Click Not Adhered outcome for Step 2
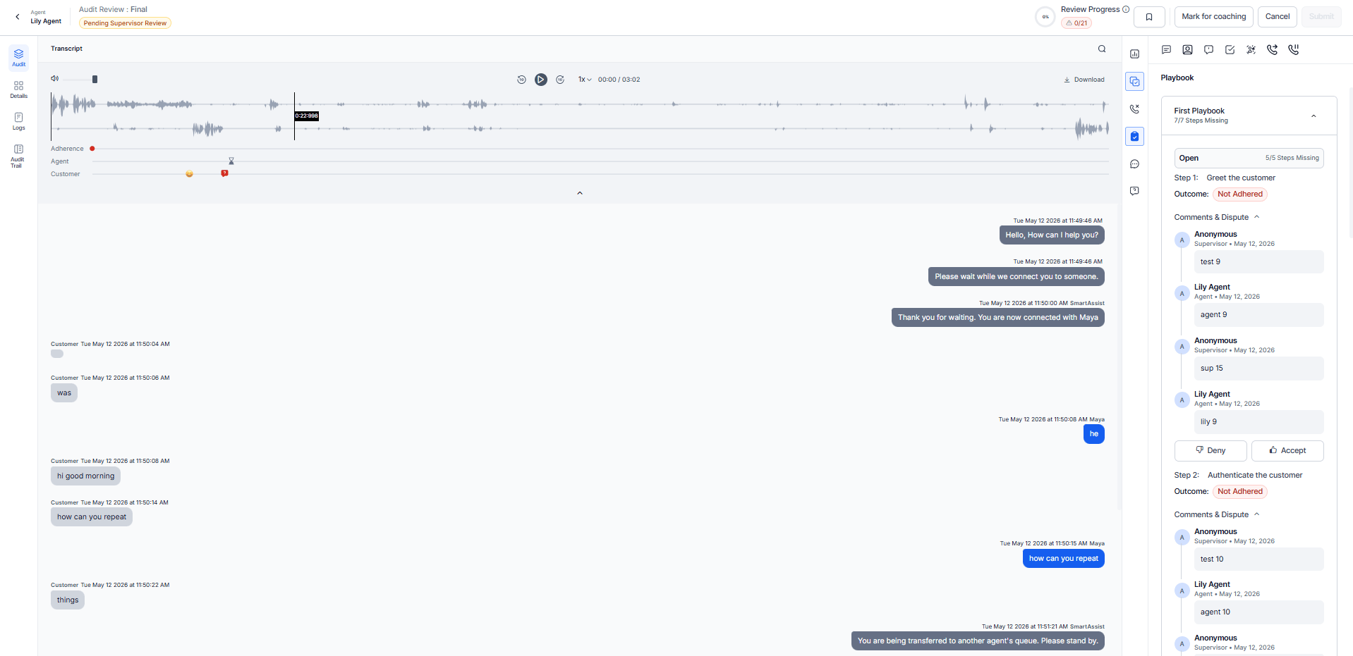Image resolution: width=1353 pixels, height=656 pixels. (x=1239, y=492)
